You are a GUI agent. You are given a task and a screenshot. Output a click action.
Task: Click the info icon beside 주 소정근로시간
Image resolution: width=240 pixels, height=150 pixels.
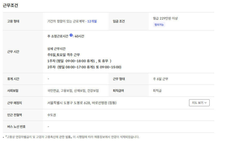tap(71, 35)
